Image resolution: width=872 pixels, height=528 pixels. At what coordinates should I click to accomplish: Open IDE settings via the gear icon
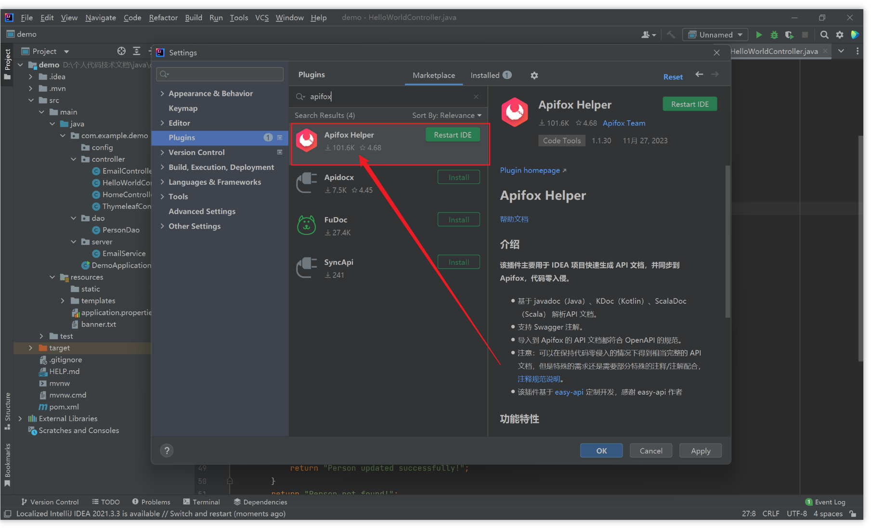(839, 34)
